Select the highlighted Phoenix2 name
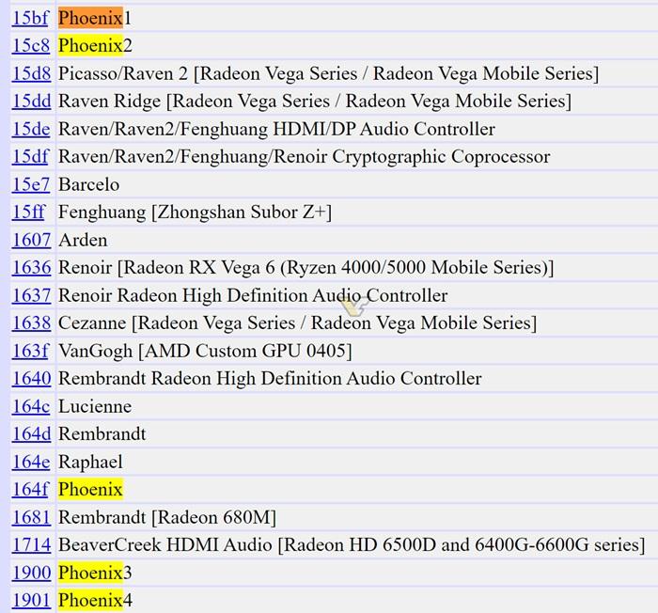658x613 pixels. (x=95, y=45)
